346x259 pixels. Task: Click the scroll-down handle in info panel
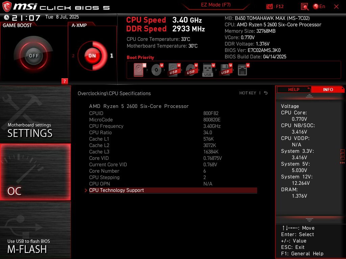coord(310,220)
